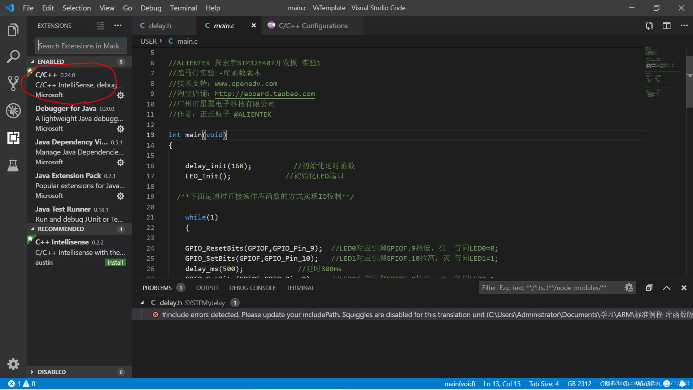Click the Open Changes compare icon
Viewport: 693px width, 390px height.
coord(649,26)
